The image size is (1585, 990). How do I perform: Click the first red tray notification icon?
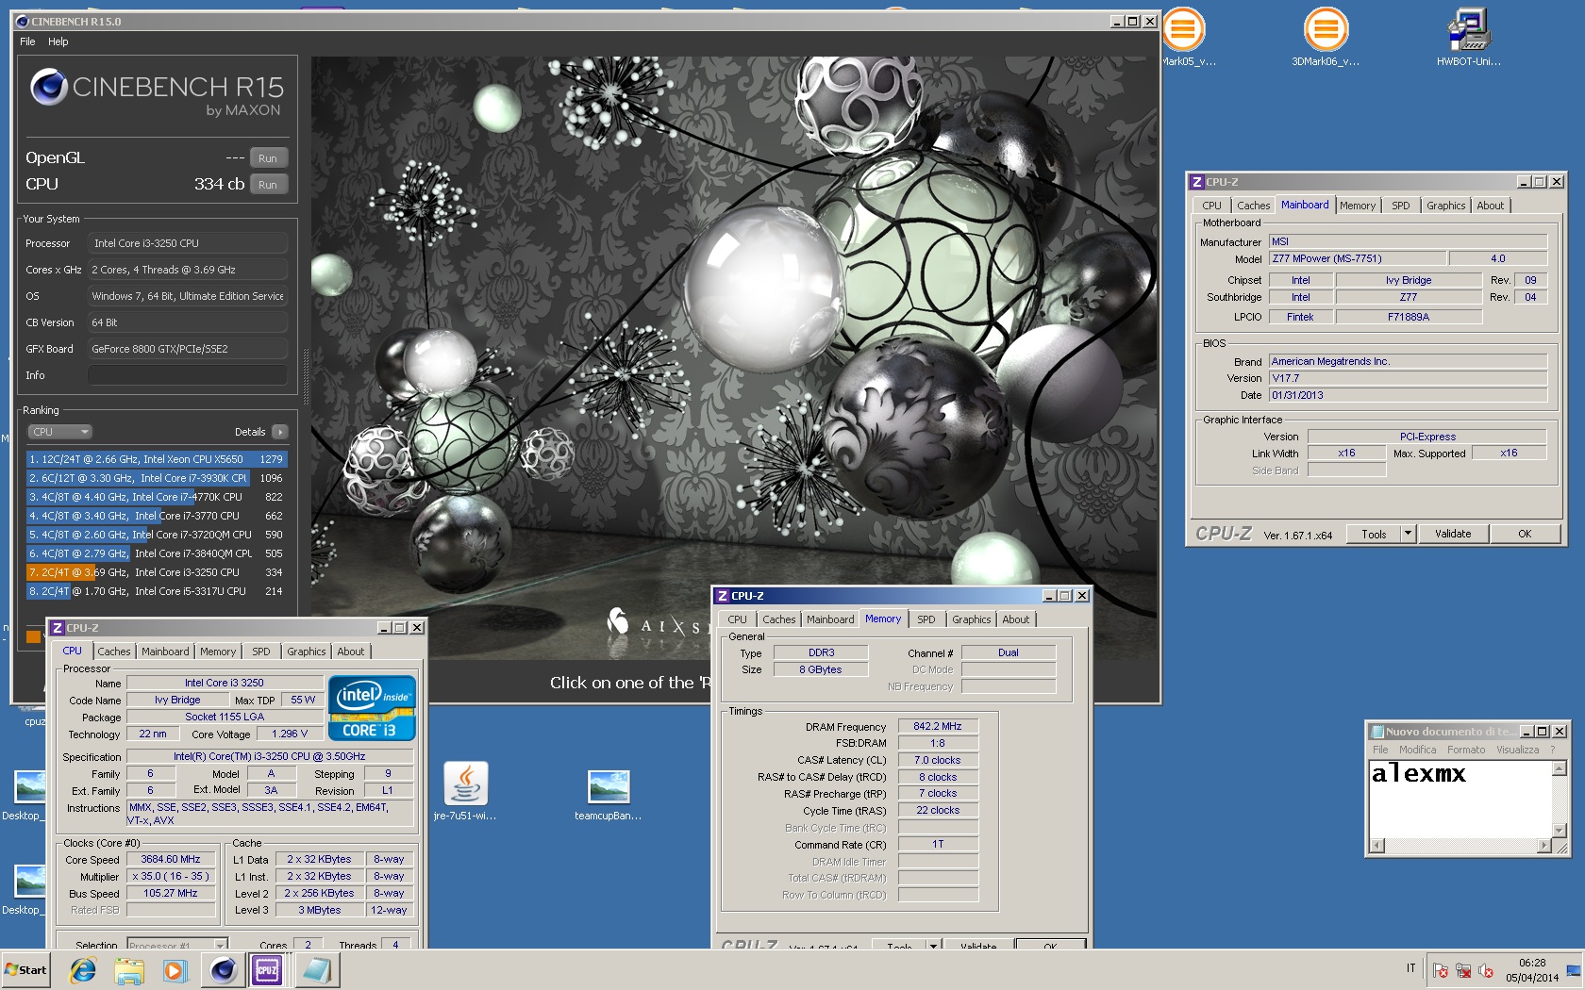(1441, 969)
